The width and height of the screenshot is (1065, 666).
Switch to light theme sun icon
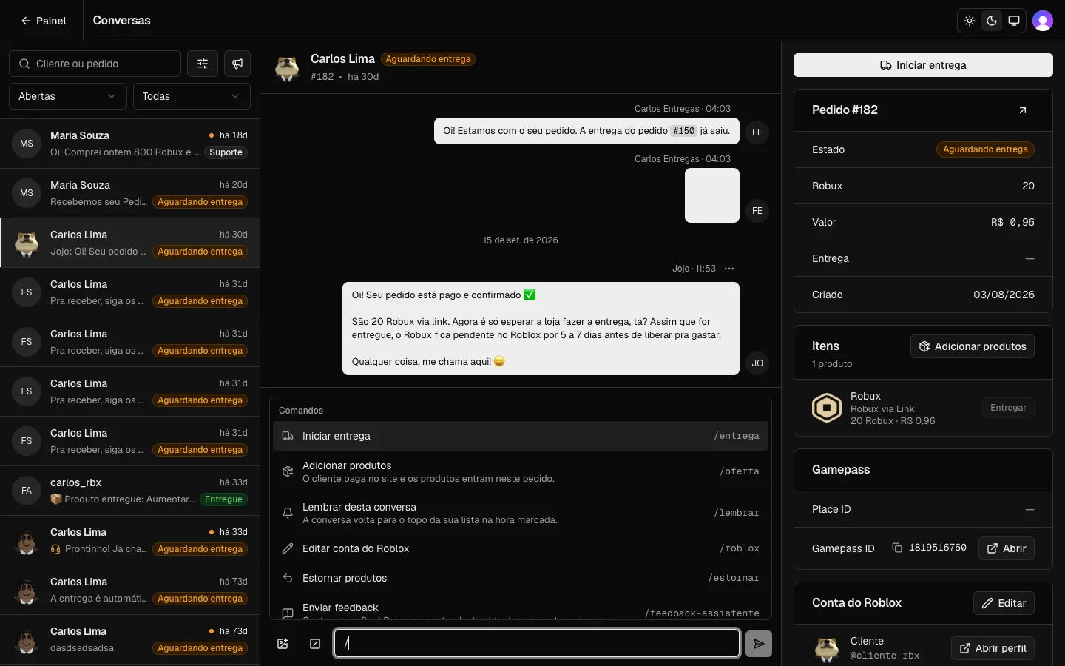coord(970,21)
